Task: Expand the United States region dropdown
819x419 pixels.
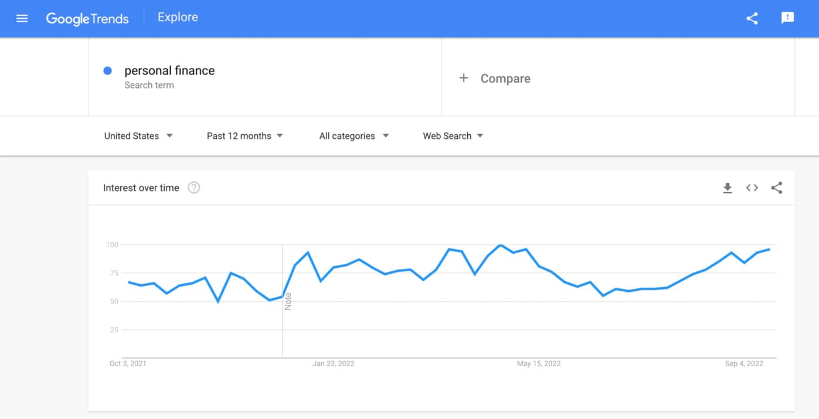Action: 138,136
